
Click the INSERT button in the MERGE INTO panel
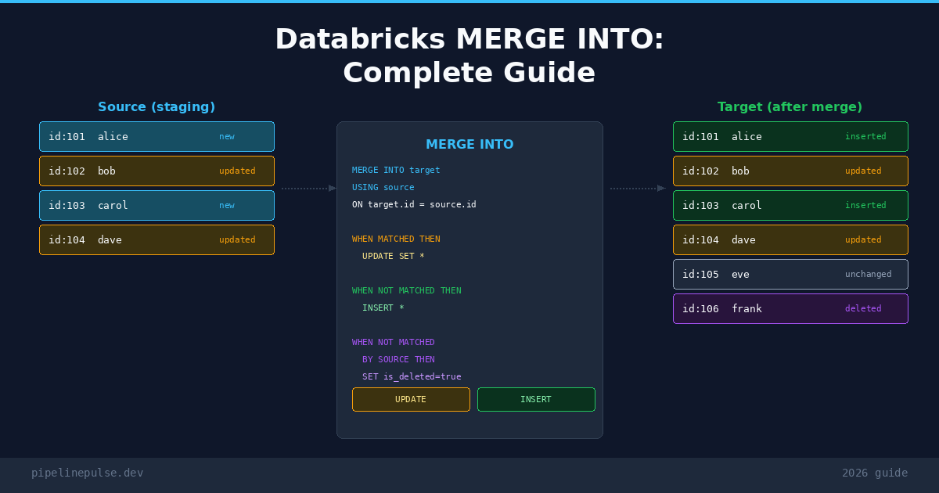[x=536, y=399]
